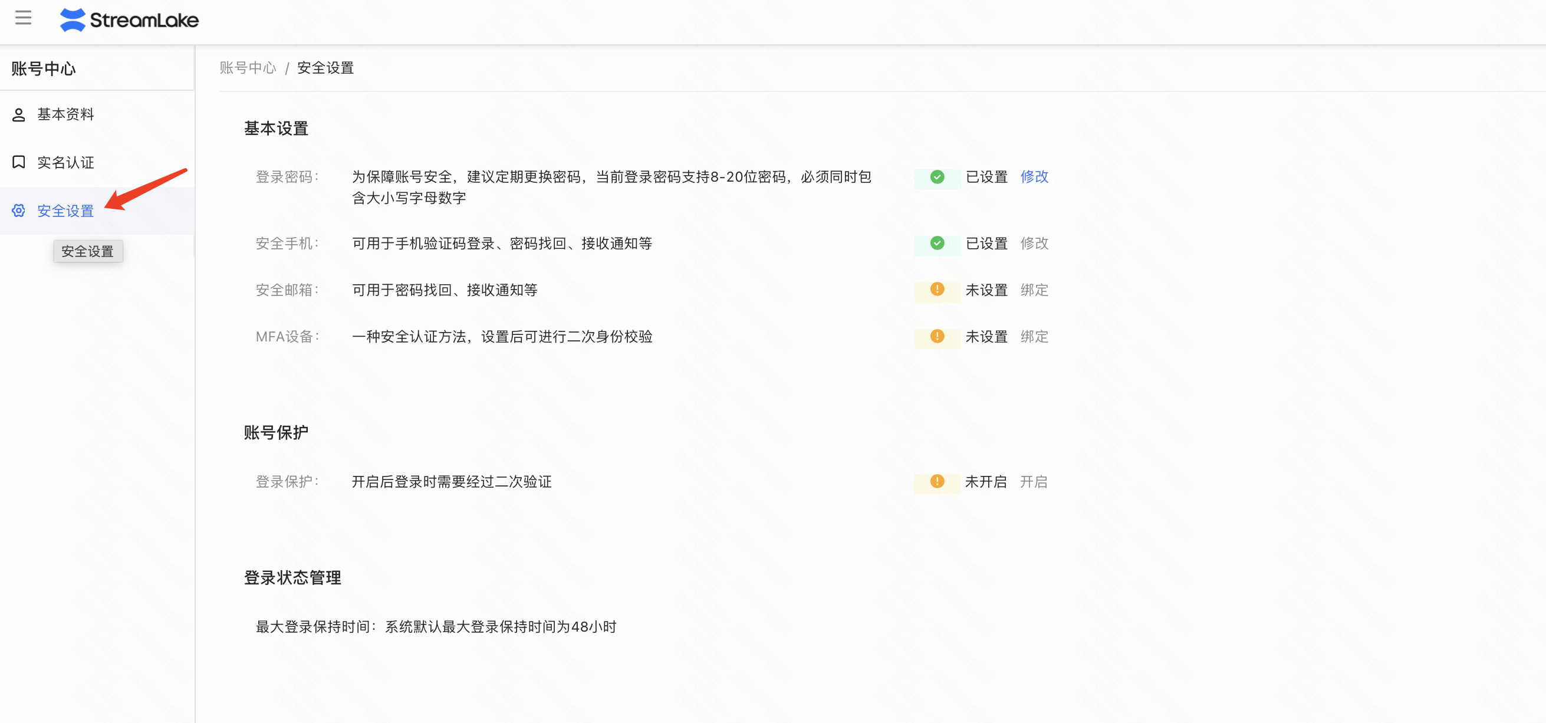The image size is (1546, 723).
Task: Click the password policy description text
Action: click(611, 188)
